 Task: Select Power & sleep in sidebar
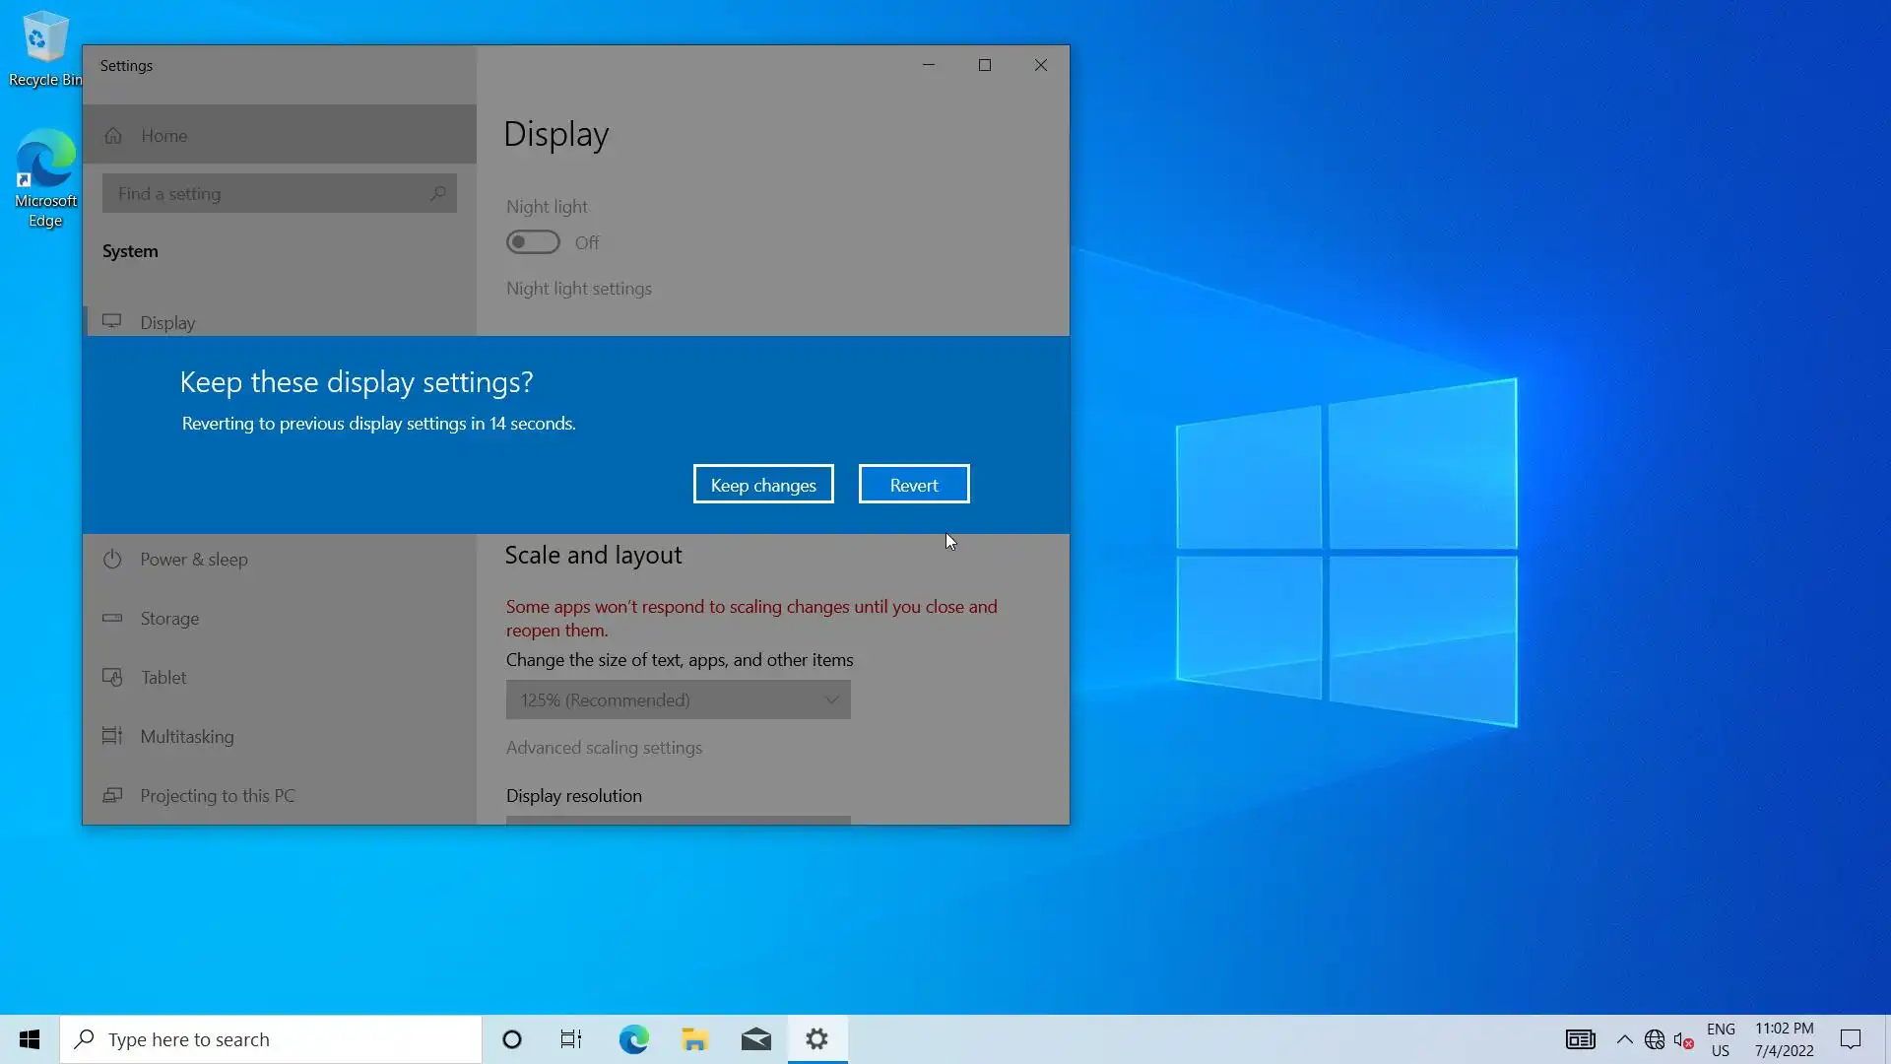tap(193, 560)
